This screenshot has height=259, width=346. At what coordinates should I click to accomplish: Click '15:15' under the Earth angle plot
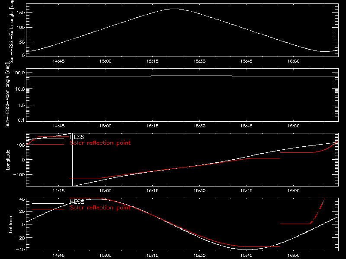pos(153,61)
